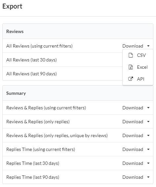Image resolution: width=156 pixels, height=187 pixels.
Task: Click the Excel spreadsheet icon
Action: [x=131, y=67]
